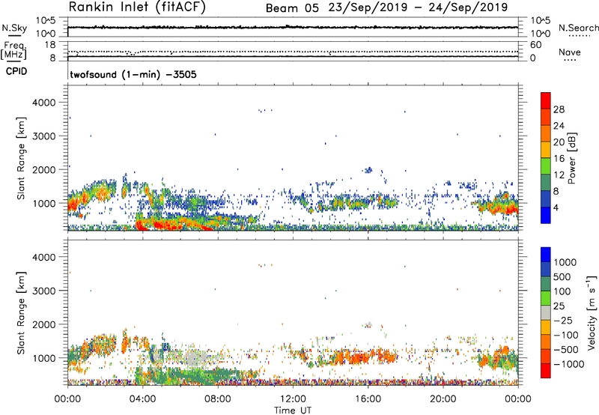
Task: Click the red top segment of power colorbar
Action: pos(546,100)
